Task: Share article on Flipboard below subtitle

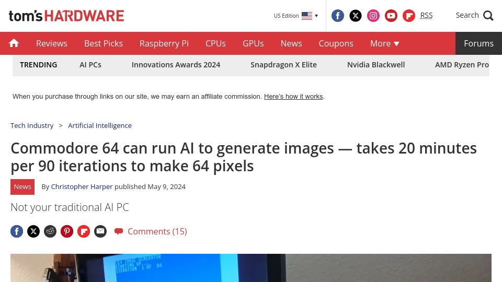Action: point(84,231)
